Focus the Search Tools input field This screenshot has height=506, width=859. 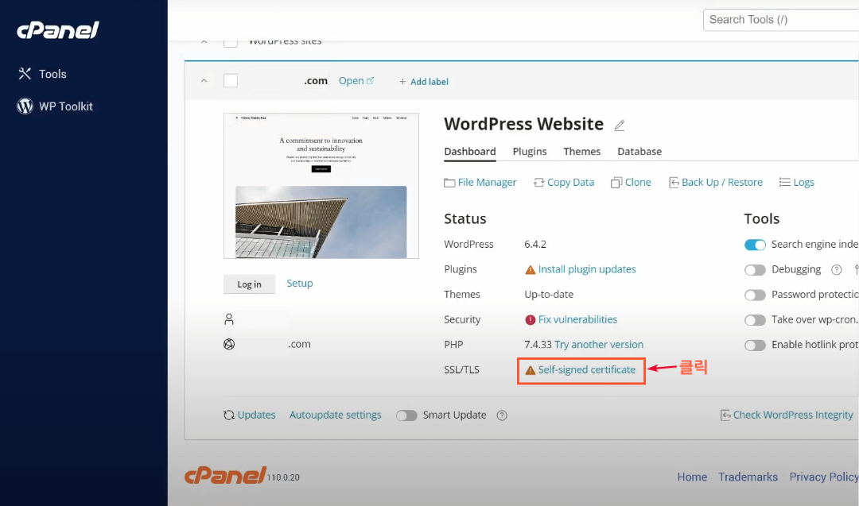tap(781, 20)
